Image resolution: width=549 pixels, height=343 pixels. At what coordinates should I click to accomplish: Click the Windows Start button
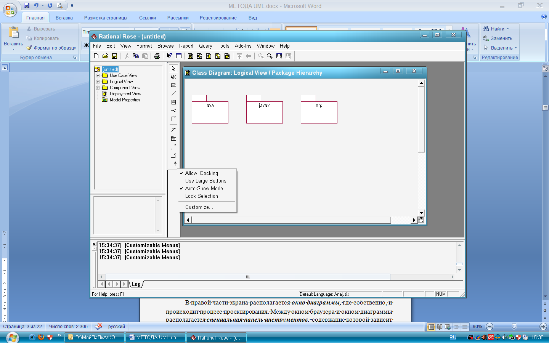pyautogui.click(x=12, y=337)
